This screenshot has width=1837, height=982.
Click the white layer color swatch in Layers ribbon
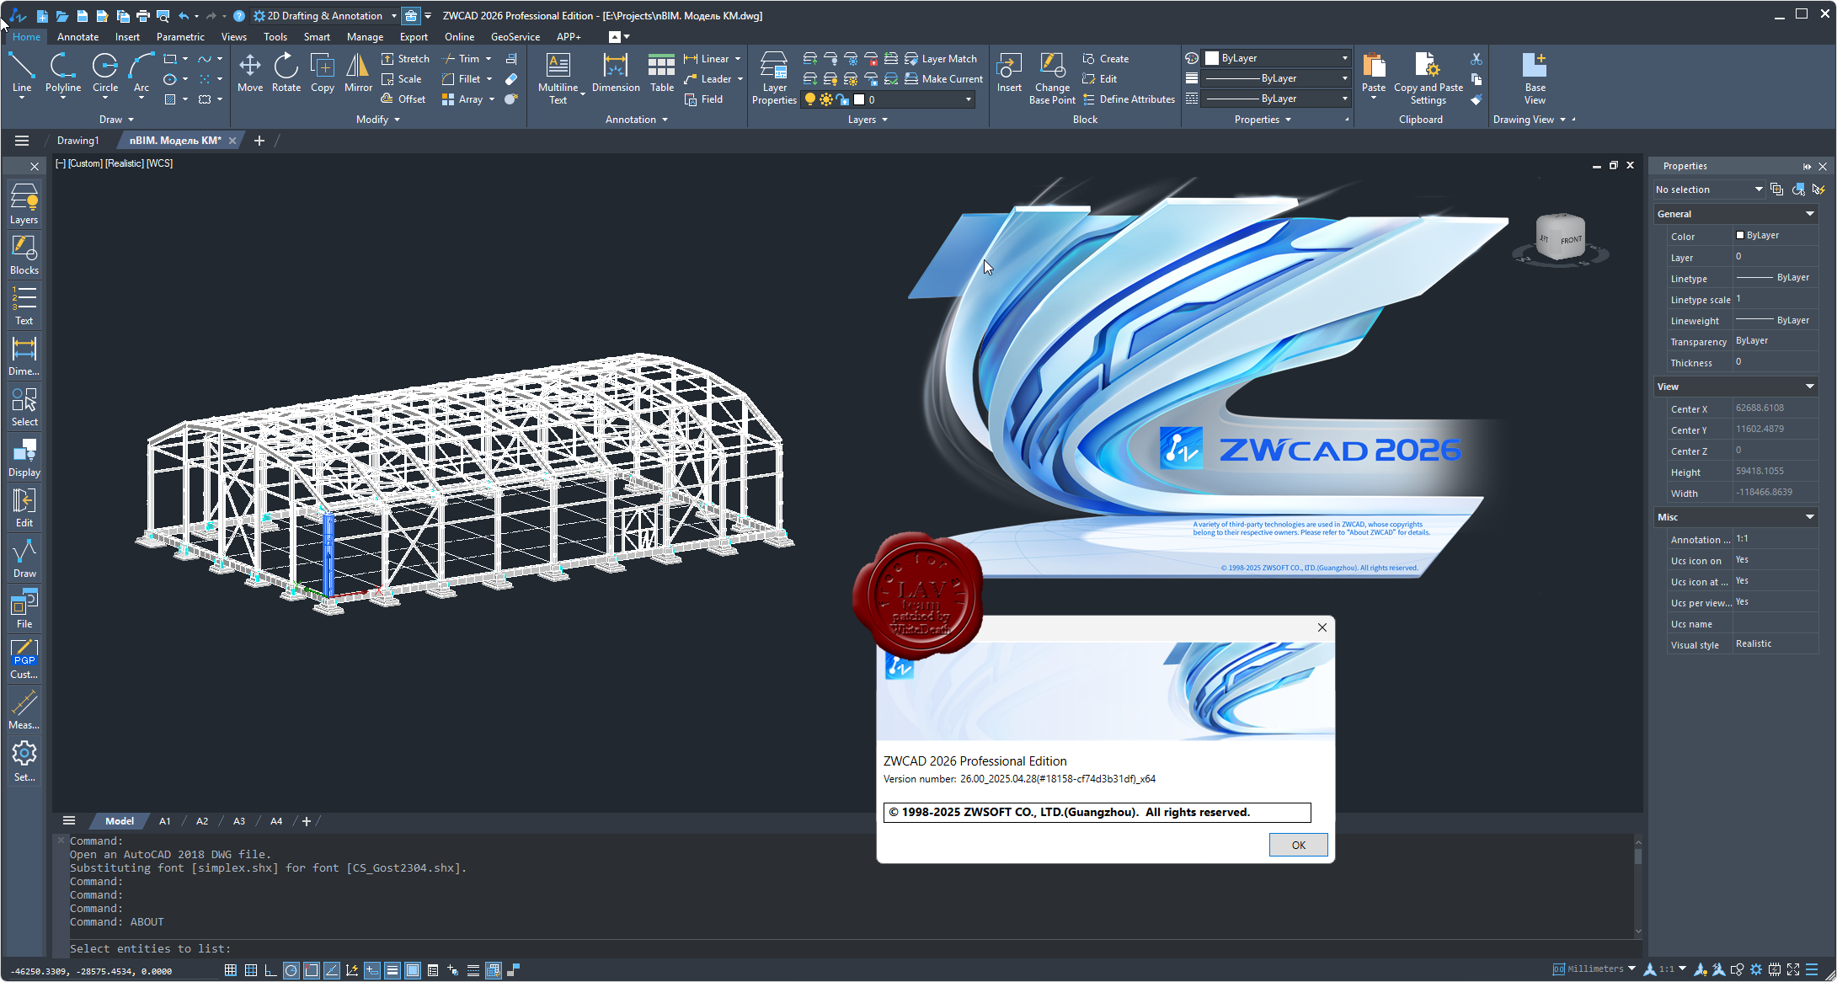(x=859, y=99)
